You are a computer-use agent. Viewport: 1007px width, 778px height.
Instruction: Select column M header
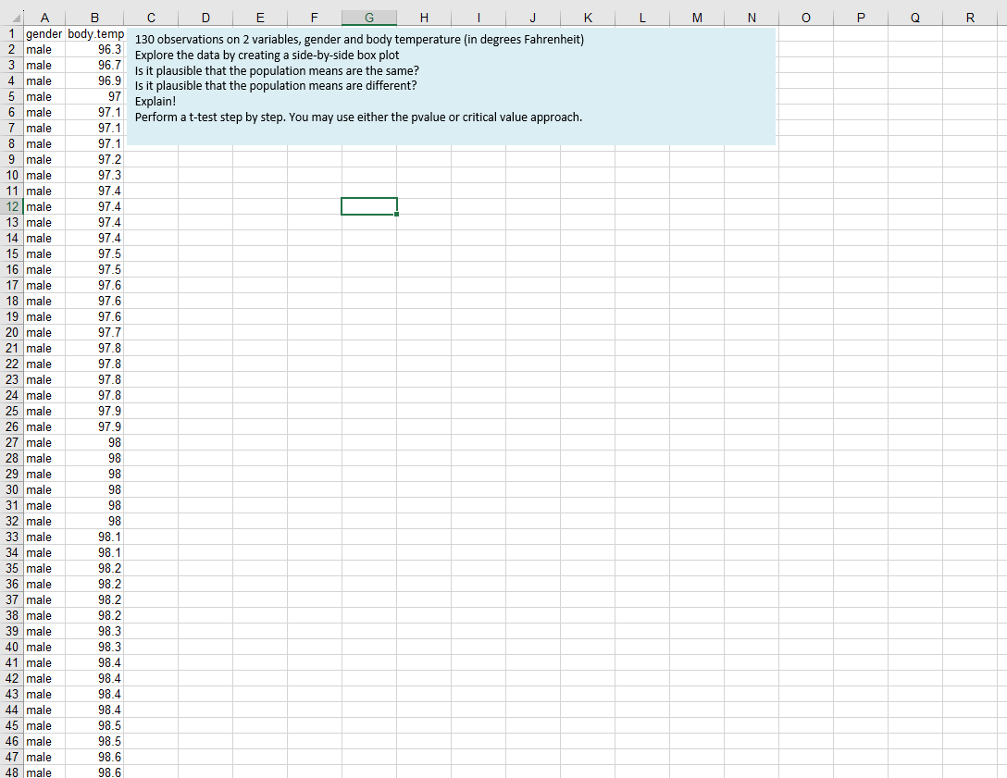(697, 18)
